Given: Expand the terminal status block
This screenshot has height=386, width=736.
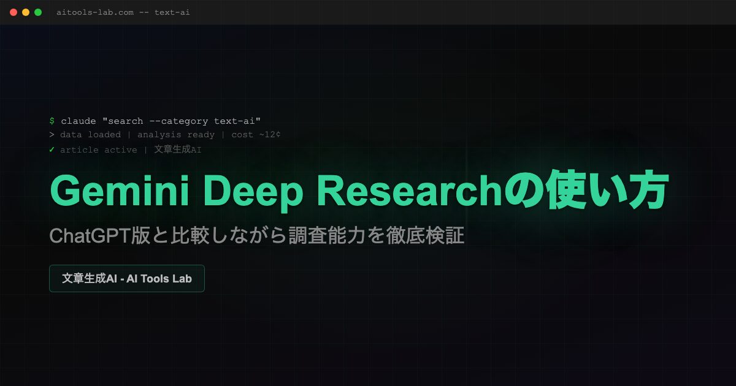Looking at the screenshot, I should pyautogui.click(x=166, y=135).
